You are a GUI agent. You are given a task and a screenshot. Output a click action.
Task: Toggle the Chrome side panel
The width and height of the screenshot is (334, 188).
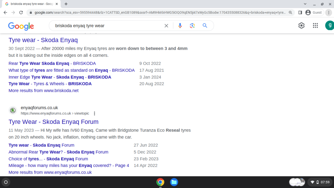pos(300,13)
